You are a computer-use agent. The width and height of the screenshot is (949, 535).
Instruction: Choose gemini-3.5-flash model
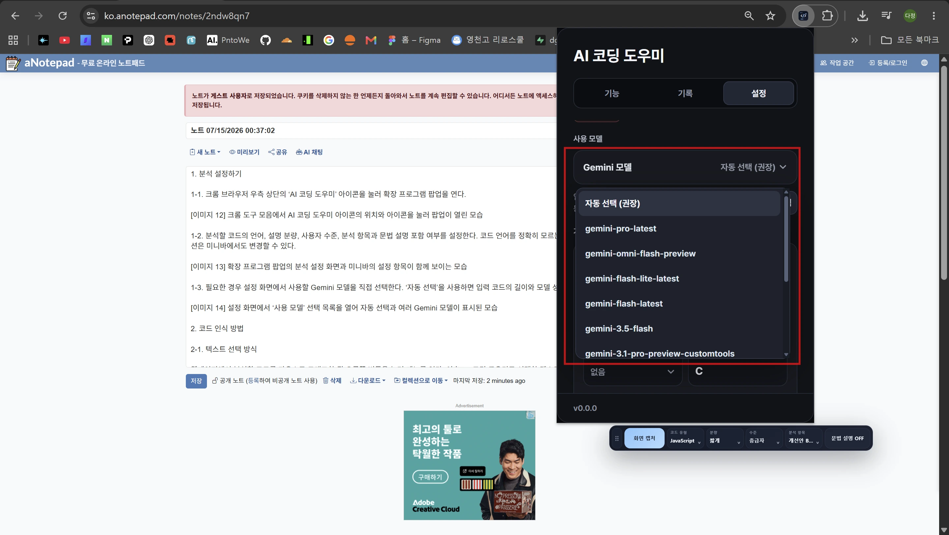tap(679, 329)
